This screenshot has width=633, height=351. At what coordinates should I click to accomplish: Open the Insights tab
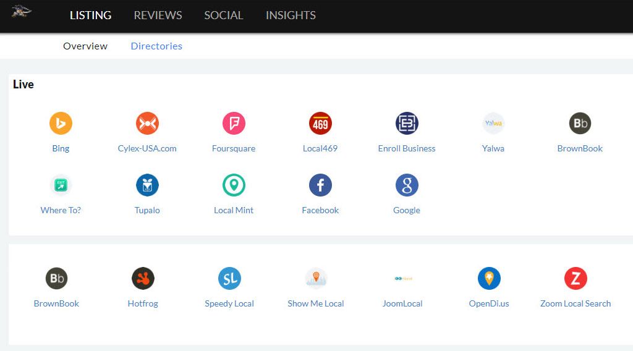click(291, 15)
